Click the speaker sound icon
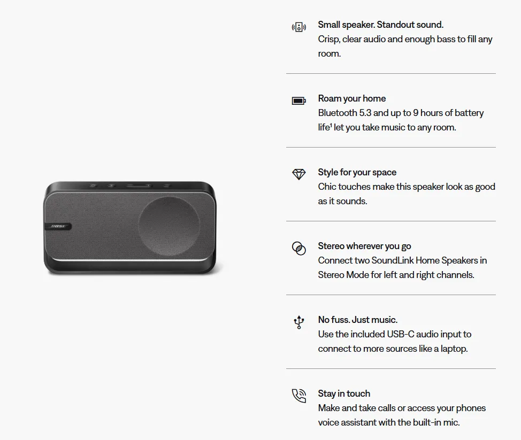Viewport: 521px width, 440px height. (298, 27)
